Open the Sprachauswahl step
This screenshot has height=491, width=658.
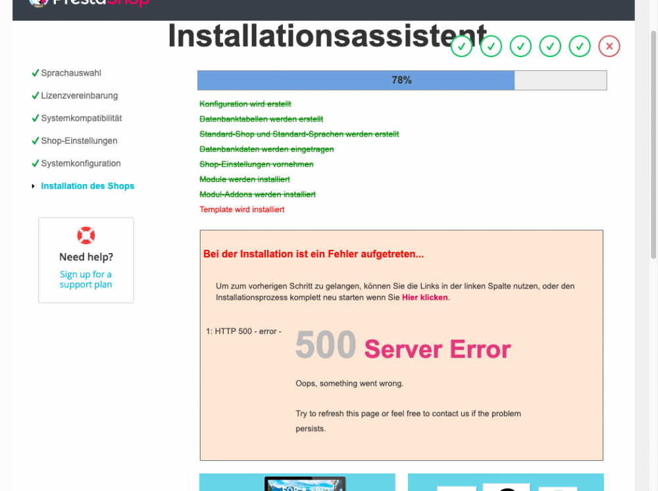point(71,73)
